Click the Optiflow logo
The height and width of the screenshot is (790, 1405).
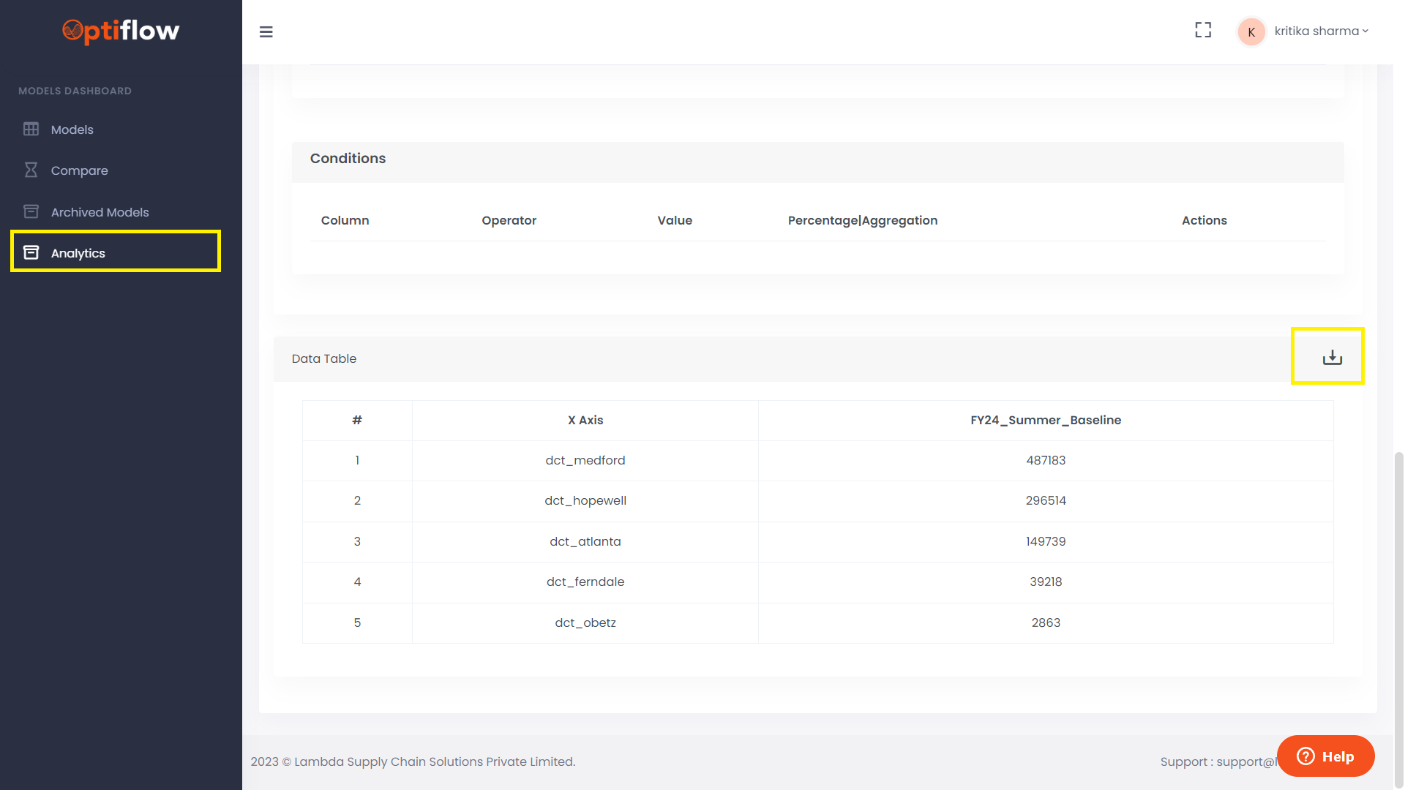pyautogui.click(x=120, y=31)
